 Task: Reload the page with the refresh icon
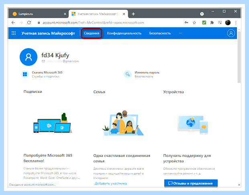click(x=29, y=23)
